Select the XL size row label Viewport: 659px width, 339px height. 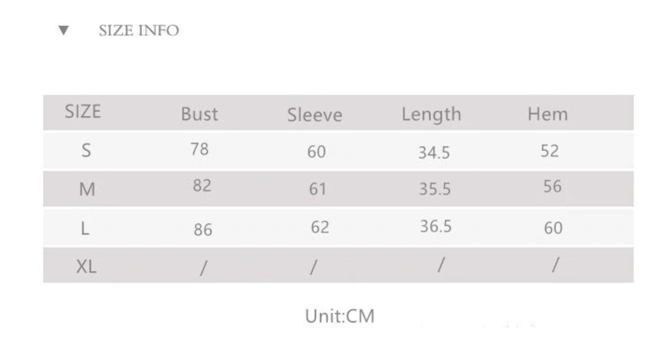pyautogui.click(x=86, y=267)
